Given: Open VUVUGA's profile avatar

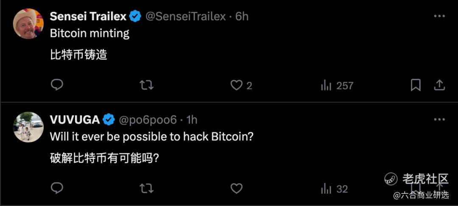Looking at the screenshot, I should (x=28, y=127).
